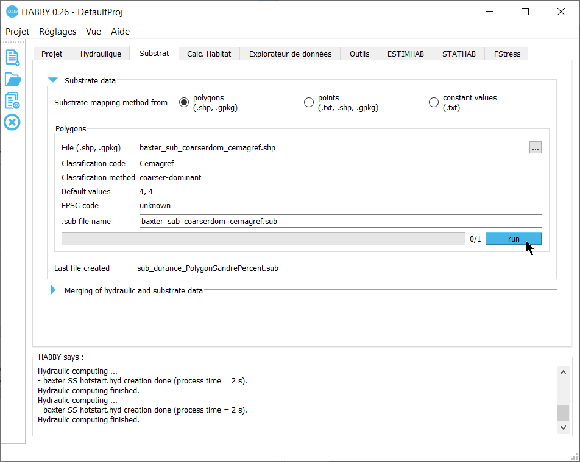
Task: Click the .sub file name field
Action: pos(340,221)
